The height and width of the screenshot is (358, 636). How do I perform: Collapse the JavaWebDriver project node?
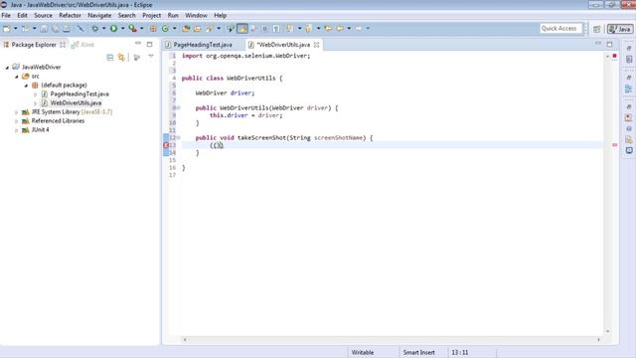coord(7,68)
